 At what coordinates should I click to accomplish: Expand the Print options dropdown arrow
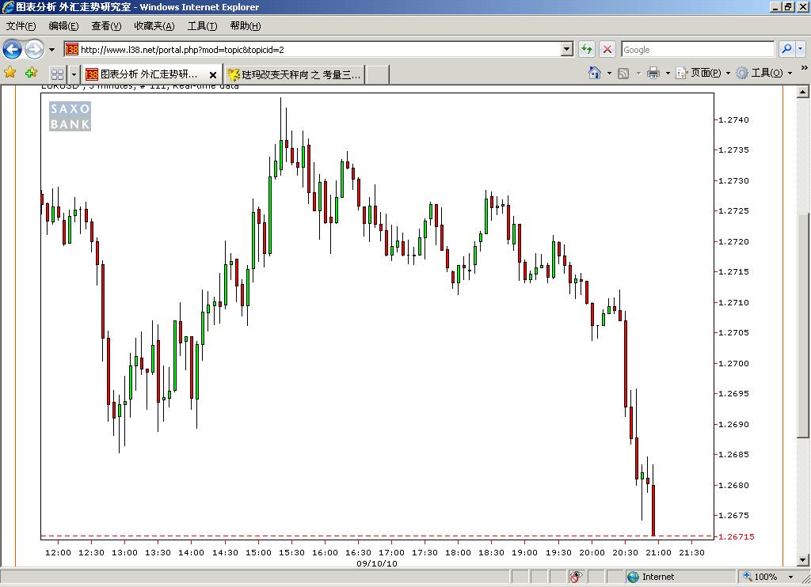pos(668,74)
